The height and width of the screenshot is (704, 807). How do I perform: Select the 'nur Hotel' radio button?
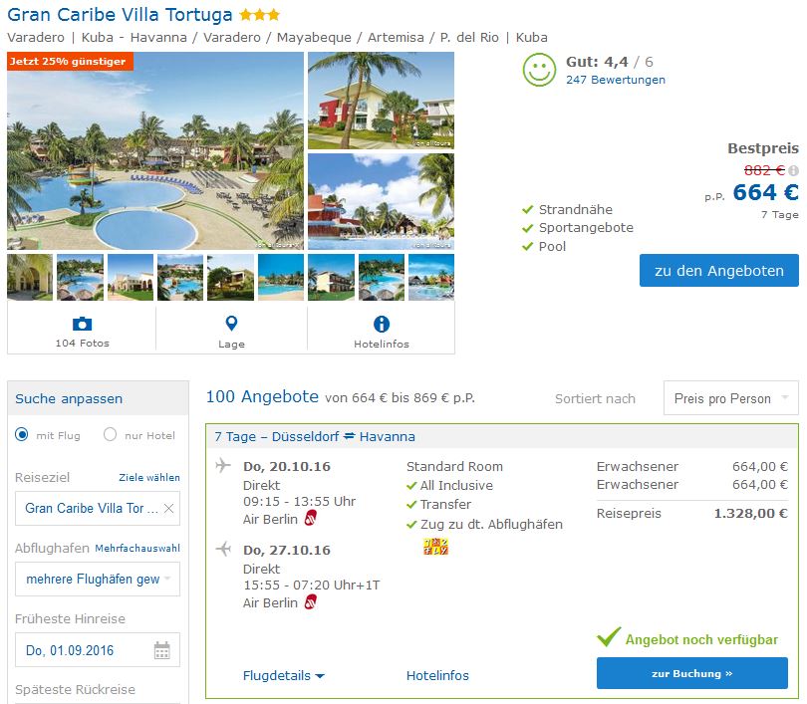[x=111, y=435]
